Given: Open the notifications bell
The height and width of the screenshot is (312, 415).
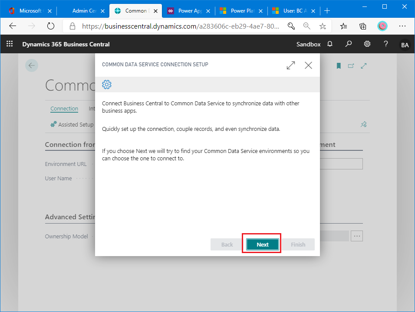Looking at the screenshot, I should [330, 44].
